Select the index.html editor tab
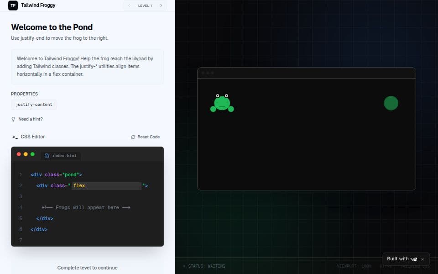Image resolution: width=438 pixels, height=274 pixels. (x=61, y=156)
